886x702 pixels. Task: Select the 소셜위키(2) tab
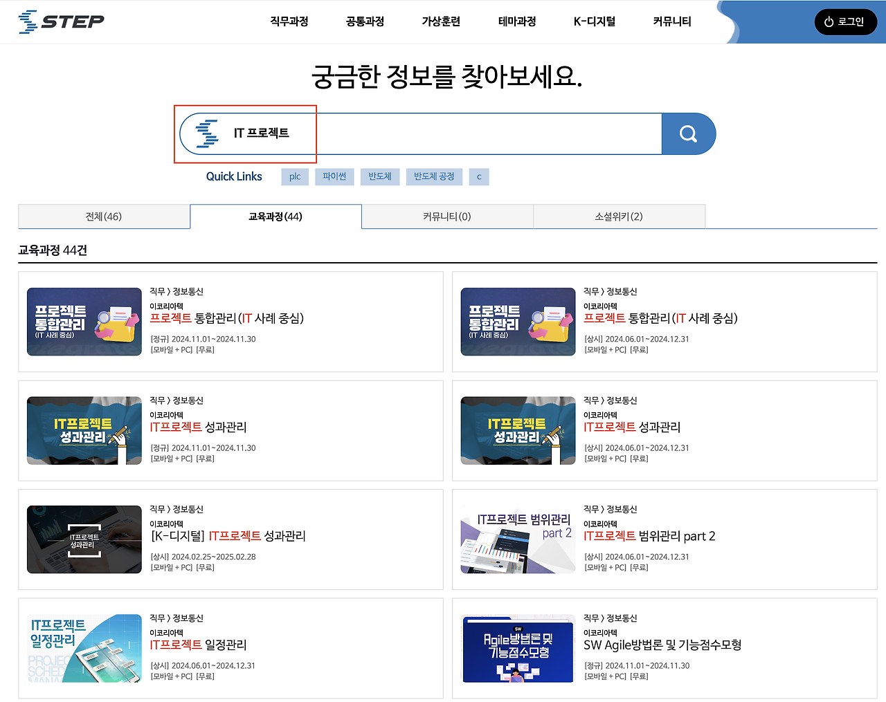tap(619, 216)
